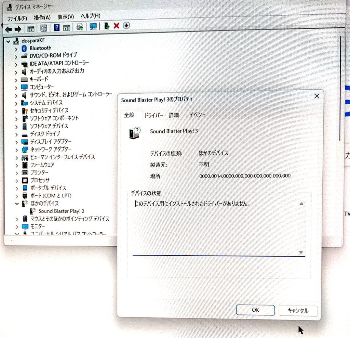Viewport: 350px width, 338px height.
Task: Select the 全般 tab
Action: (x=129, y=115)
